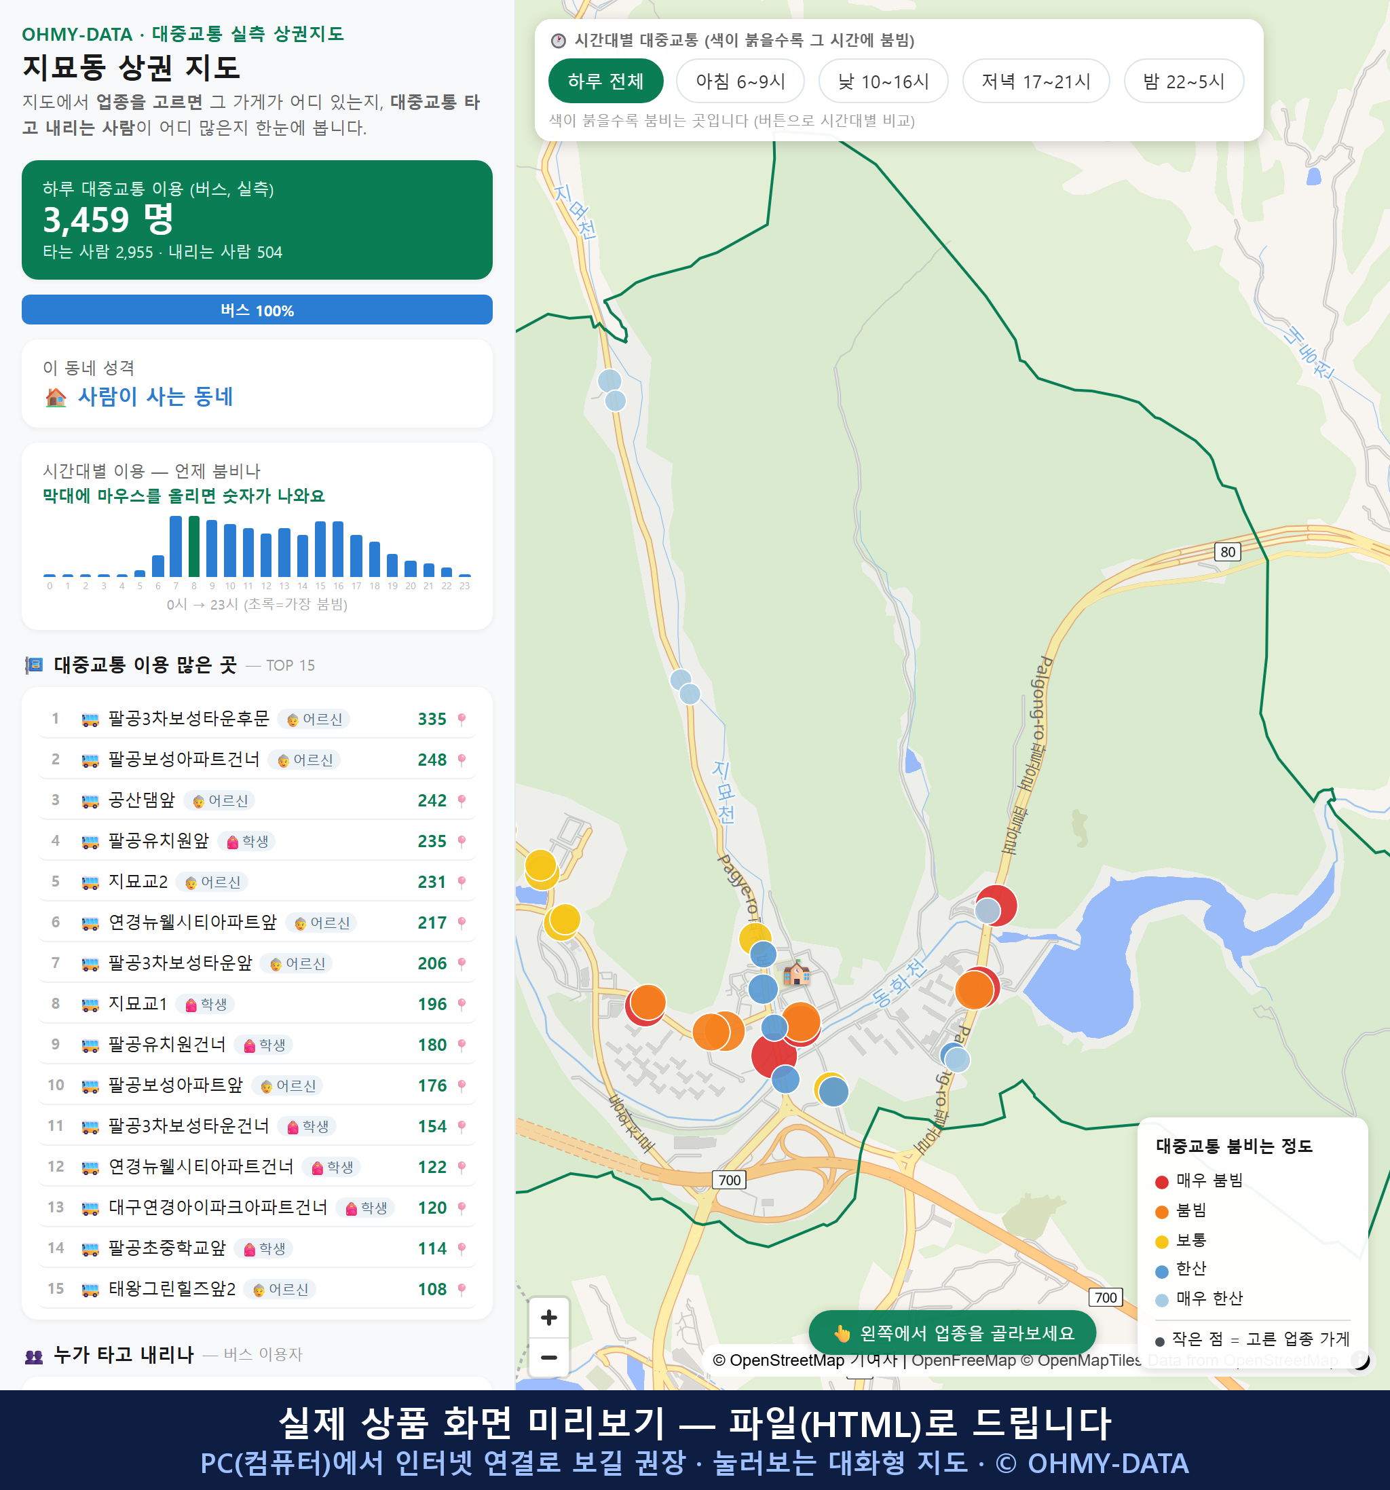Click the pin icon for 공산댐앞 row
Image resolution: width=1390 pixels, height=1490 pixels.
point(462,800)
